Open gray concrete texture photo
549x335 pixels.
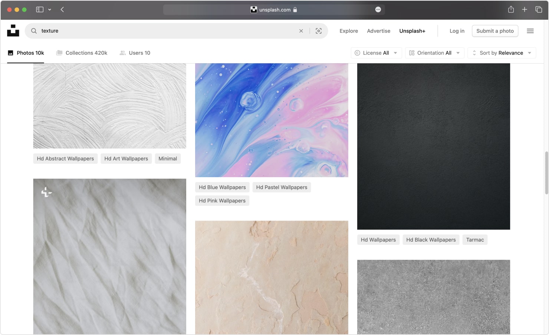tap(434, 297)
